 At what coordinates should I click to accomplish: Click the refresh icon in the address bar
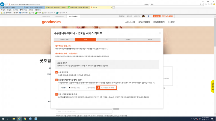coord(148,4)
